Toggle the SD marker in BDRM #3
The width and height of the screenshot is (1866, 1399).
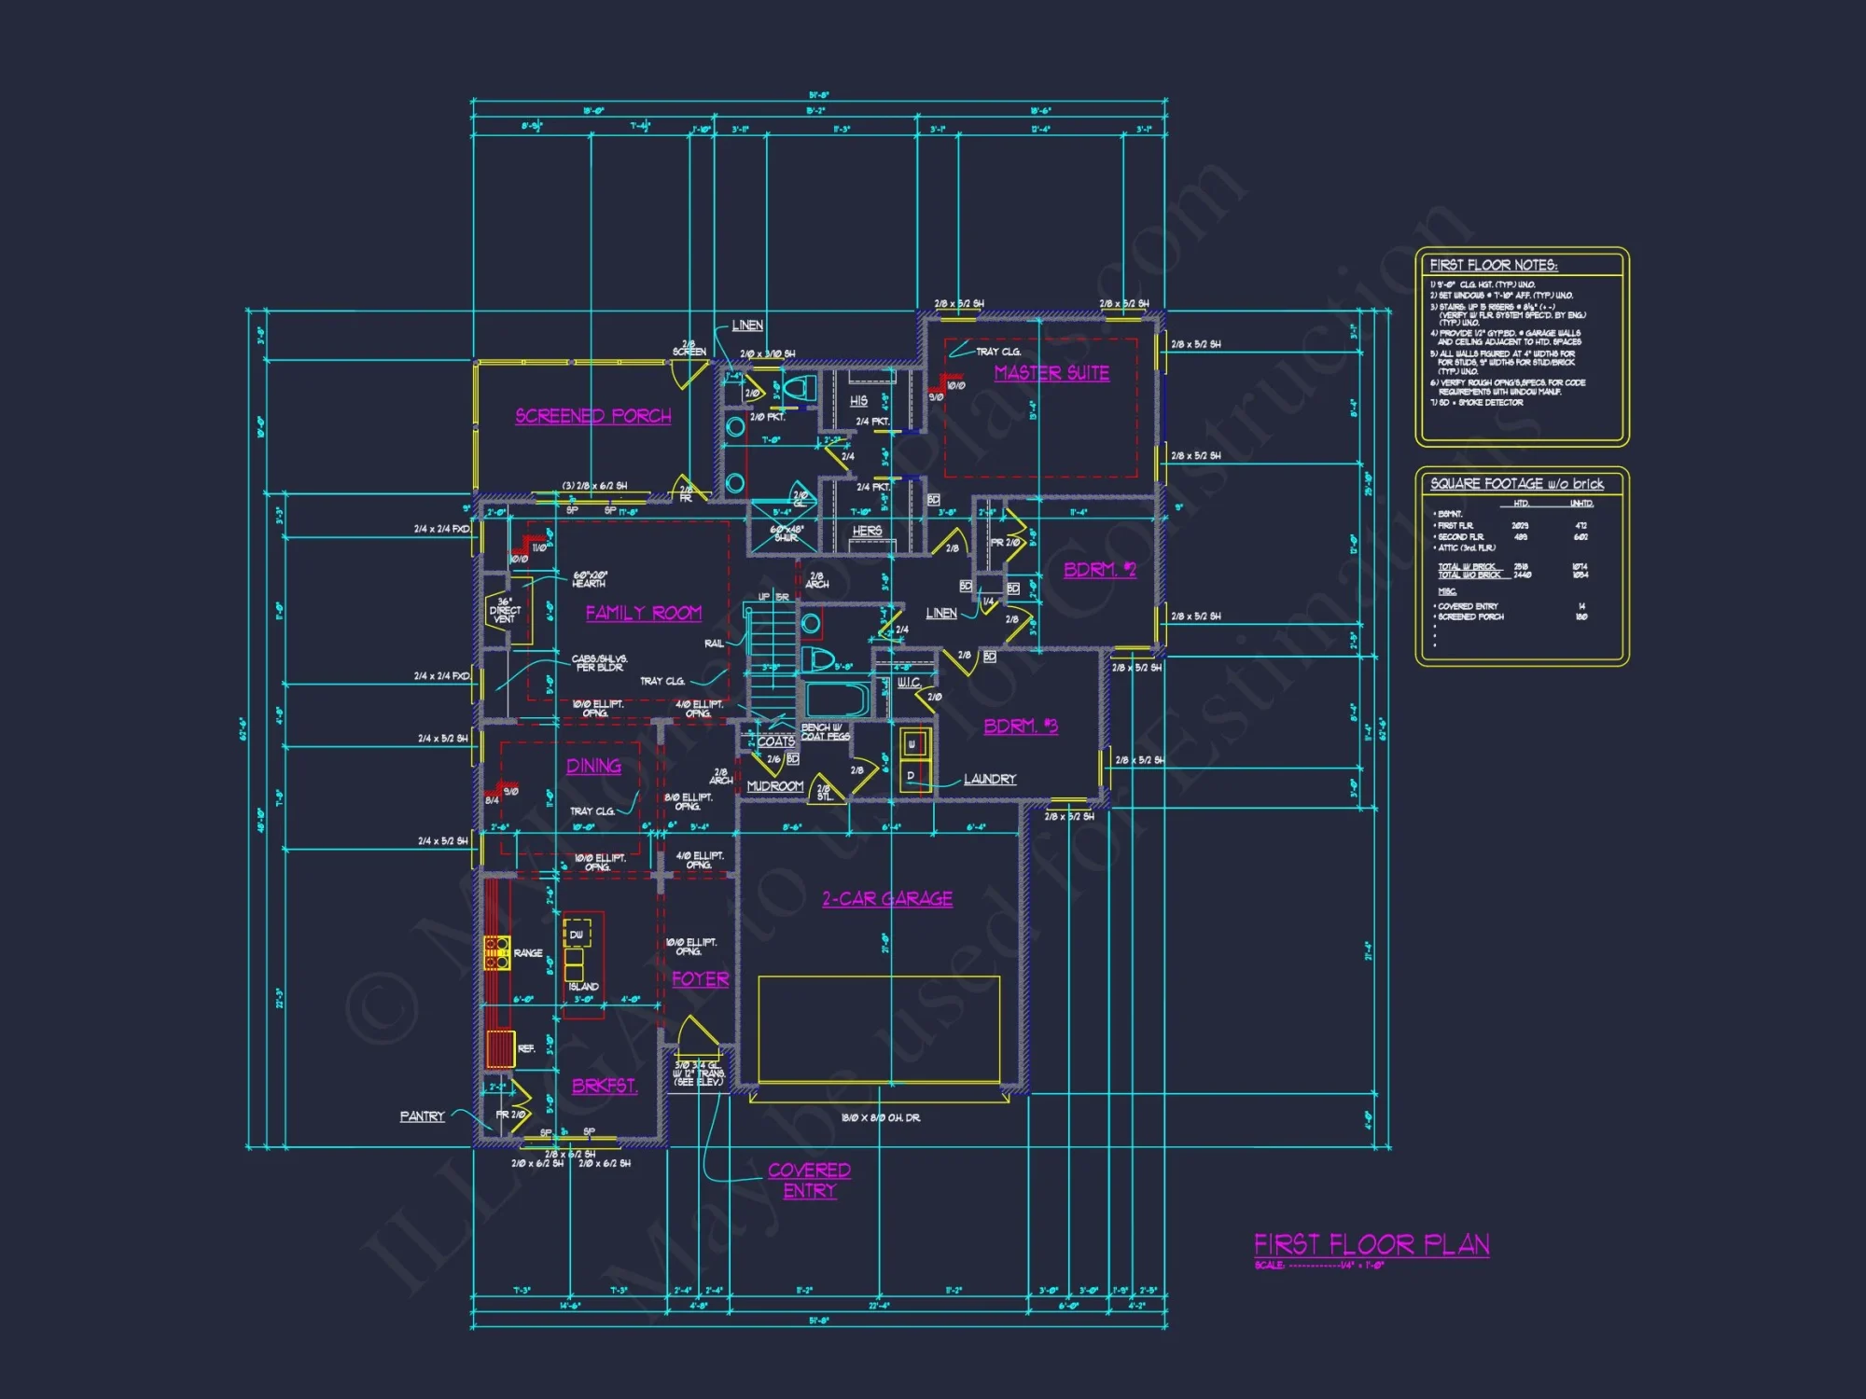(991, 656)
